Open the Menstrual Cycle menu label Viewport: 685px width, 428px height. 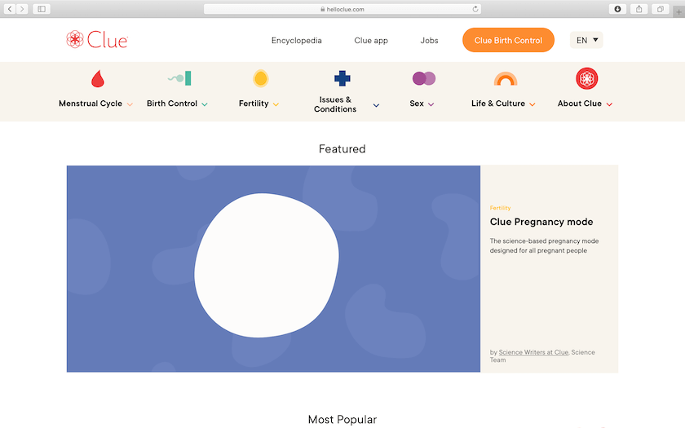point(91,104)
